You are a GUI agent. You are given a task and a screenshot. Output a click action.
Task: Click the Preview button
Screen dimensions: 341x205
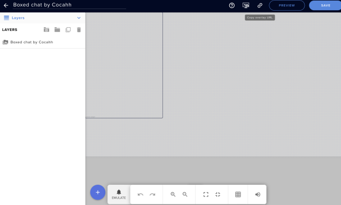coord(286,5)
